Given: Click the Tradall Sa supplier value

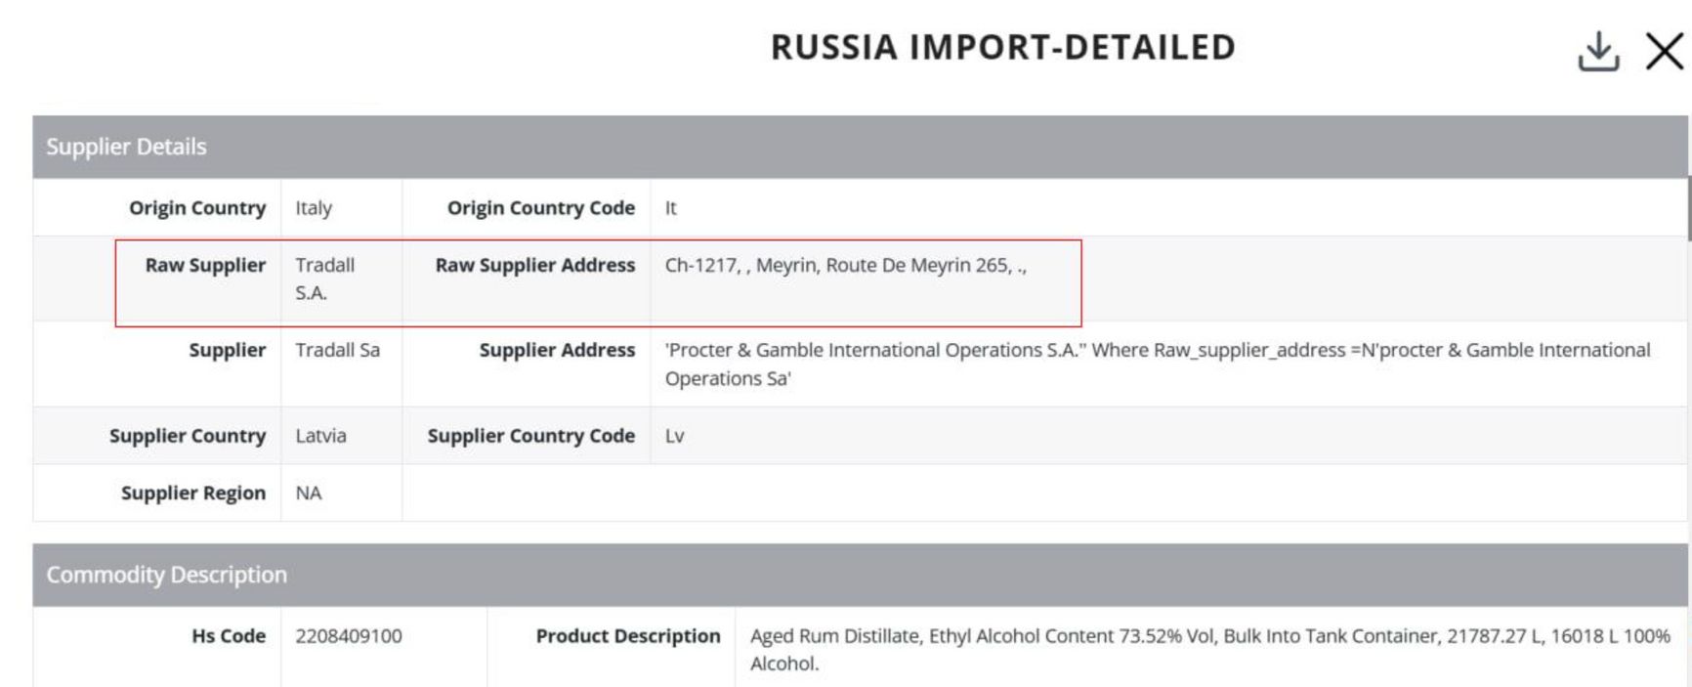Looking at the screenshot, I should point(337,350).
